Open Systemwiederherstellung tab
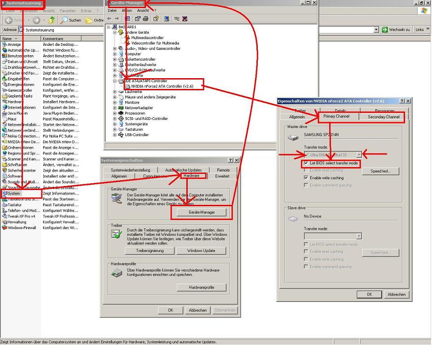This screenshot has width=432, height=345. click(x=131, y=170)
